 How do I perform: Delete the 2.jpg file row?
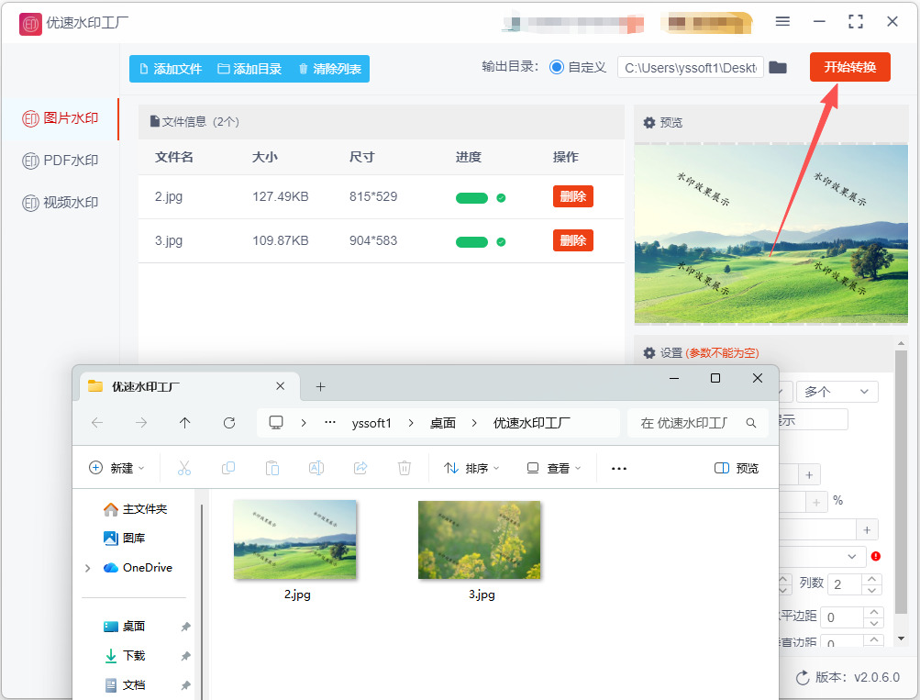[x=572, y=196]
